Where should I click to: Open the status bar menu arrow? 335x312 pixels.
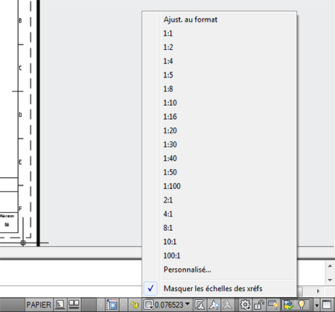click(x=316, y=305)
